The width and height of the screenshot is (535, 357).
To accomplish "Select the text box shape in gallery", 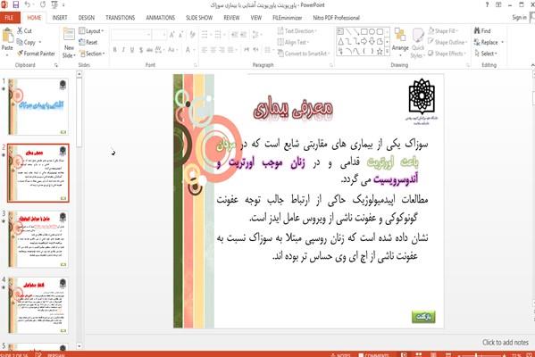I will 340,32.
